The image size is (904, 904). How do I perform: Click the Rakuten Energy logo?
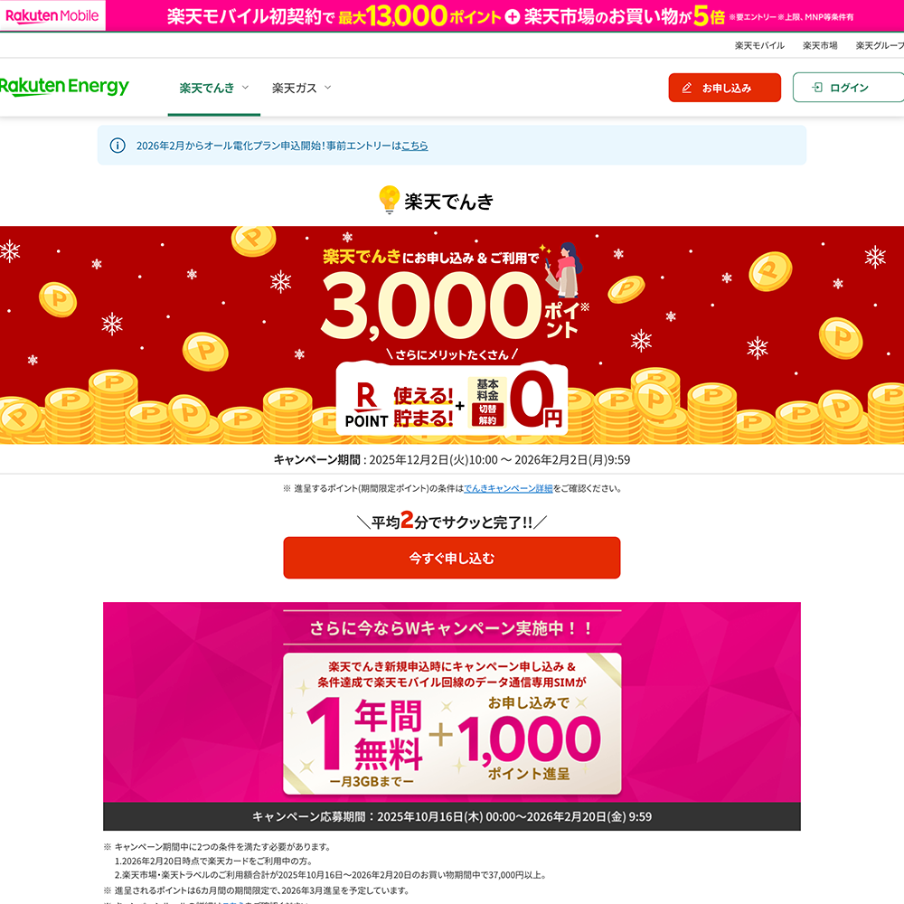tap(64, 87)
